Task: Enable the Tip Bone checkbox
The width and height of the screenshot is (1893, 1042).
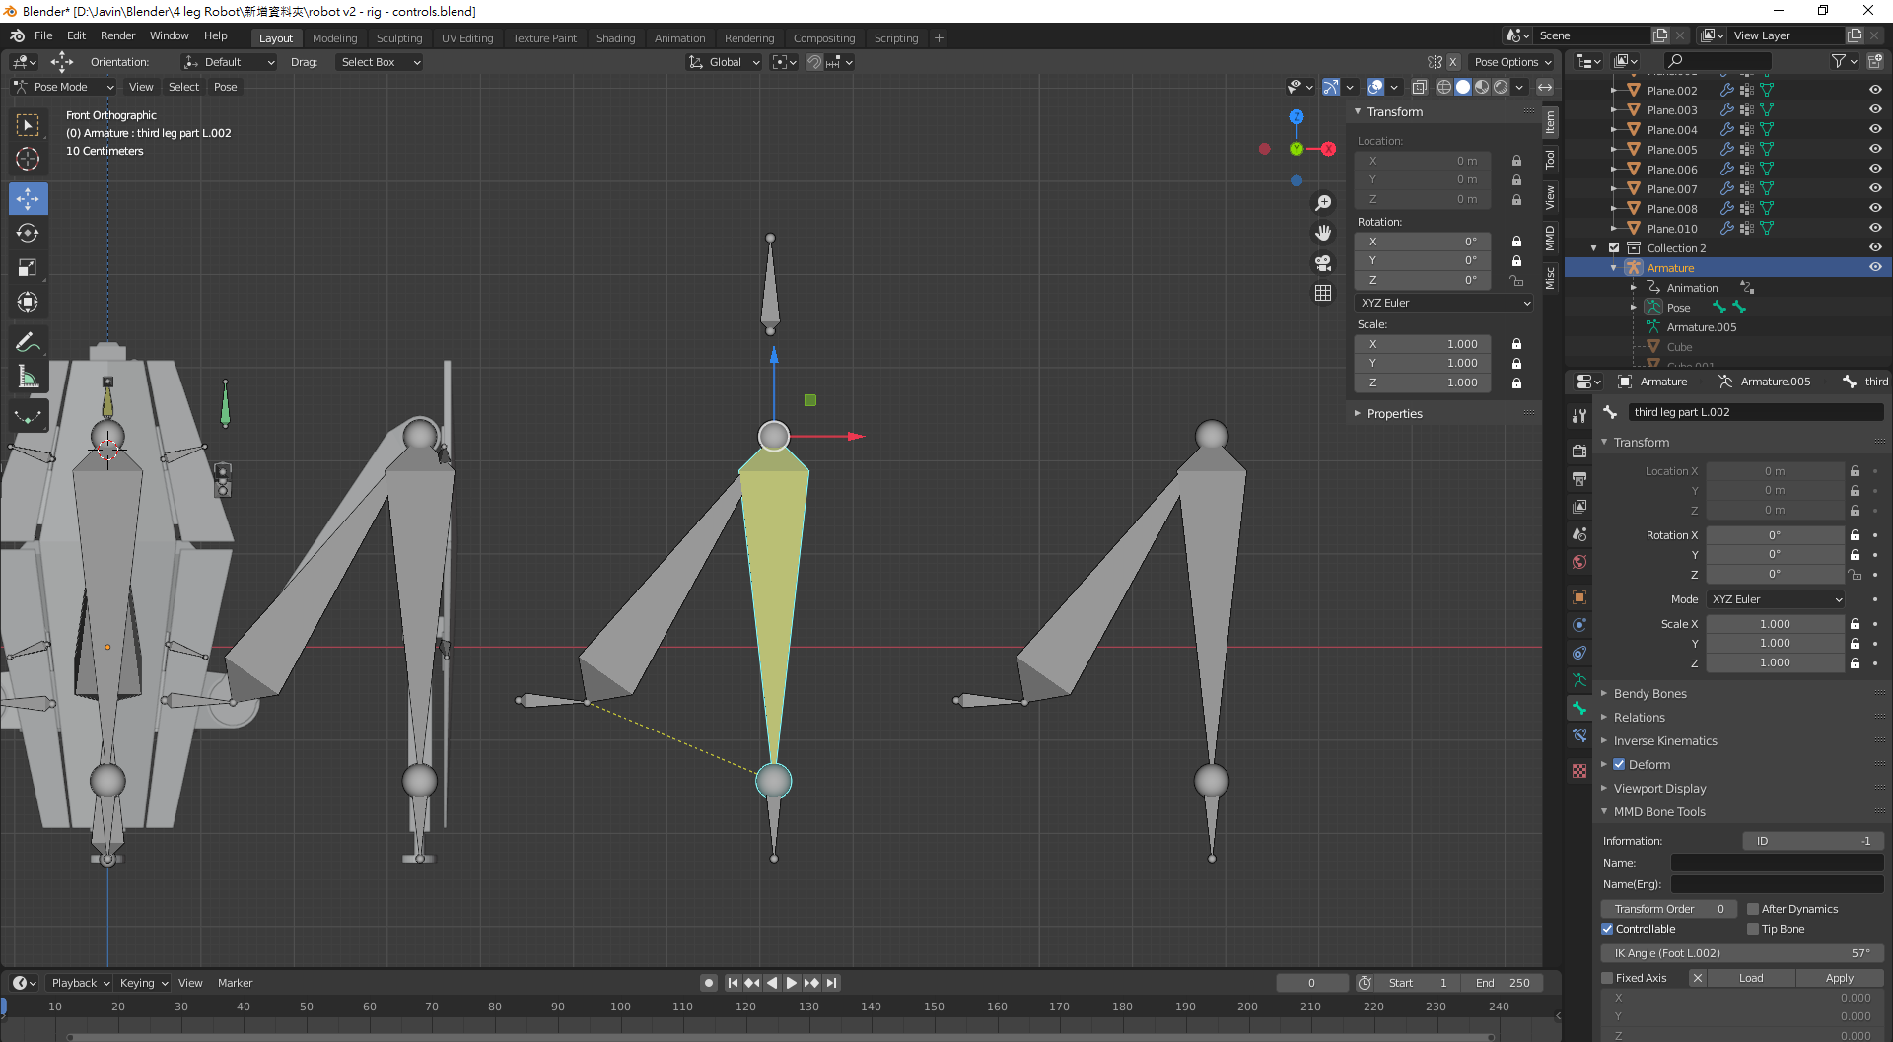Action: click(x=1753, y=929)
